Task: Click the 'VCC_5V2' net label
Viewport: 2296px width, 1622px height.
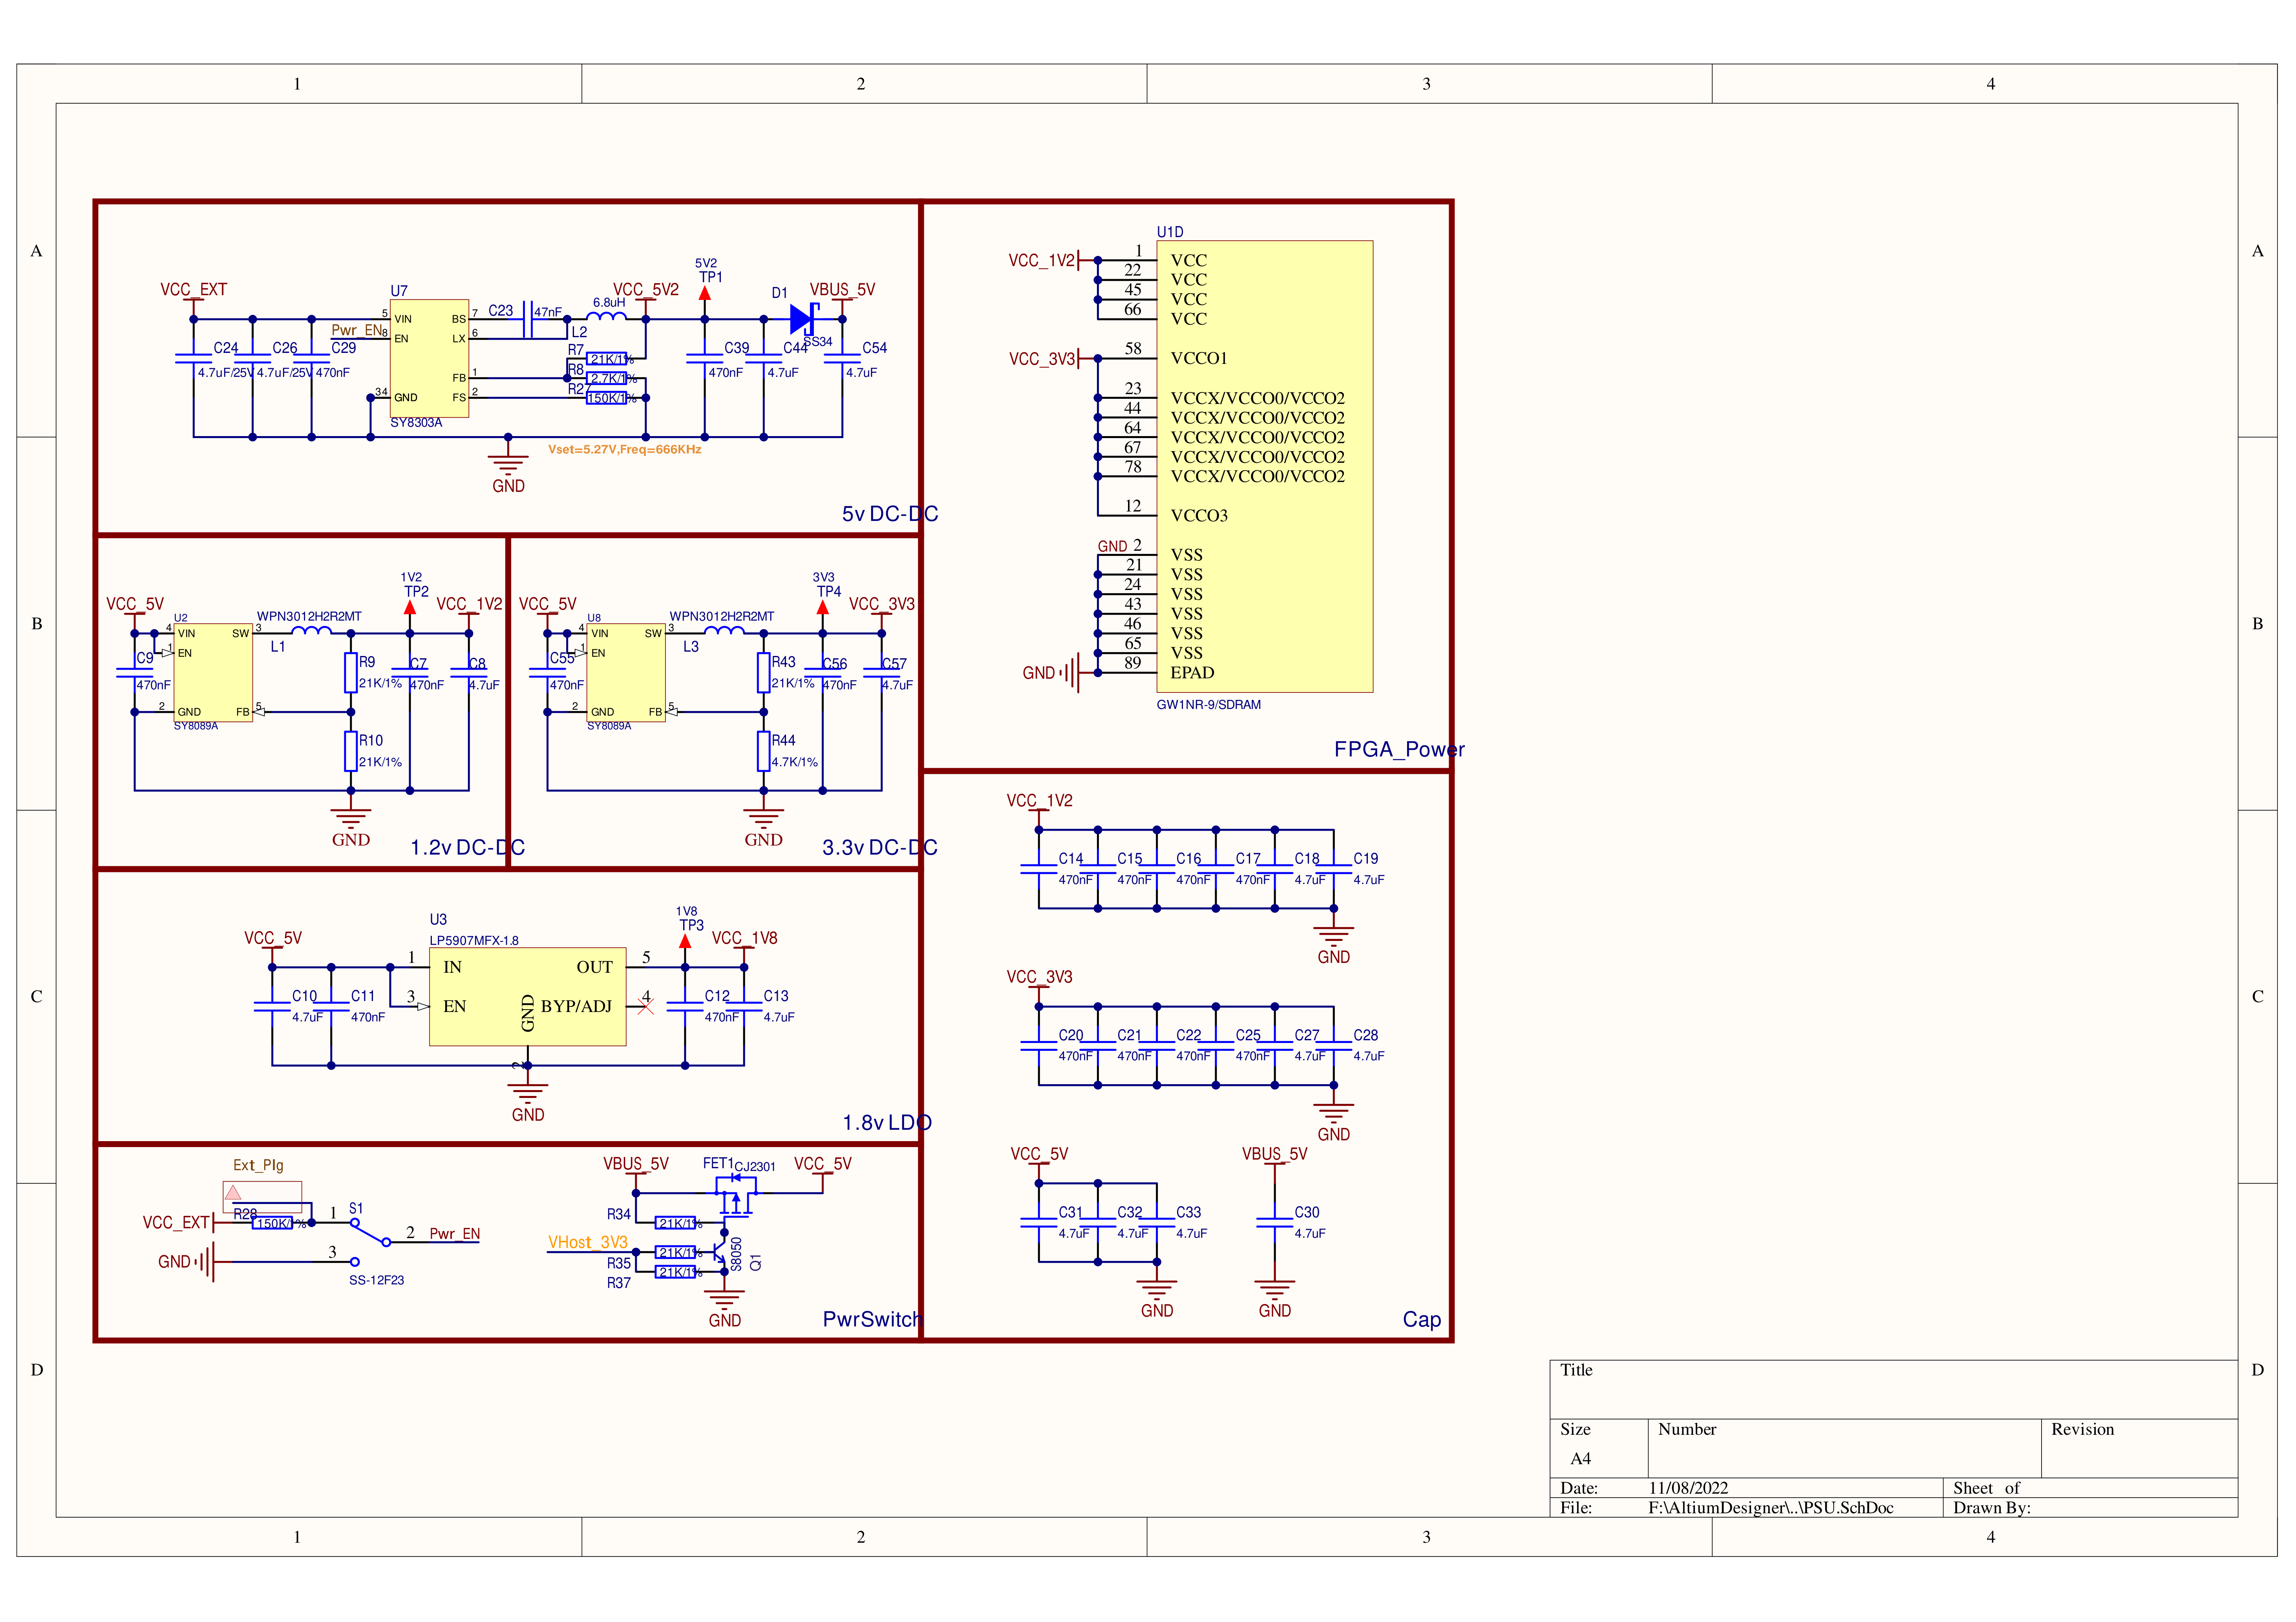Action: point(646,290)
